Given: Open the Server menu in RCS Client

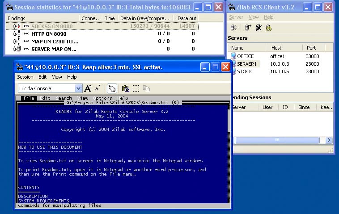Looking at the screenshot, I should (236, 17).
